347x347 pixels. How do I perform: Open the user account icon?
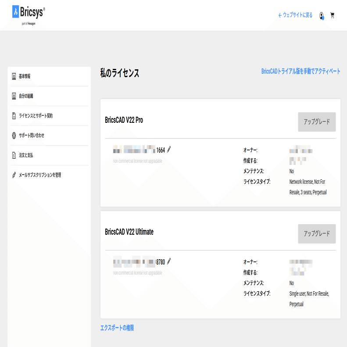[322, 16]
